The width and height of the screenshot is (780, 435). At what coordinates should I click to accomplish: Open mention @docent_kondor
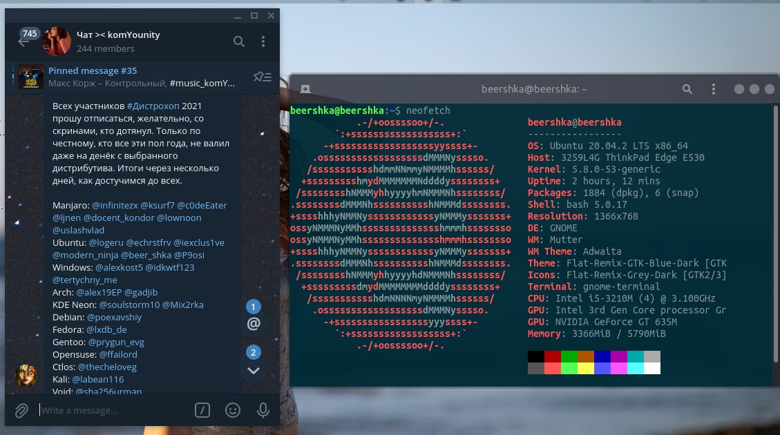tap(119, 217)
